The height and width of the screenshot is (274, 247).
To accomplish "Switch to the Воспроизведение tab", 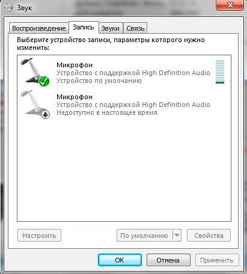I will (39, 28).
